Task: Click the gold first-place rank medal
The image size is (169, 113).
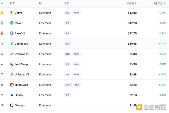Action: (x=2, y=13)
